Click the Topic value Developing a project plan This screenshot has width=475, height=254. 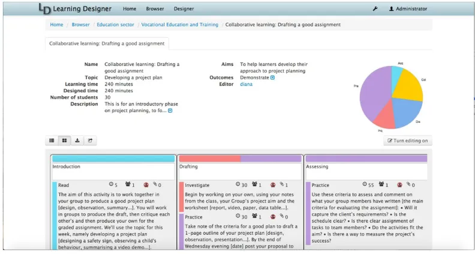133,77
